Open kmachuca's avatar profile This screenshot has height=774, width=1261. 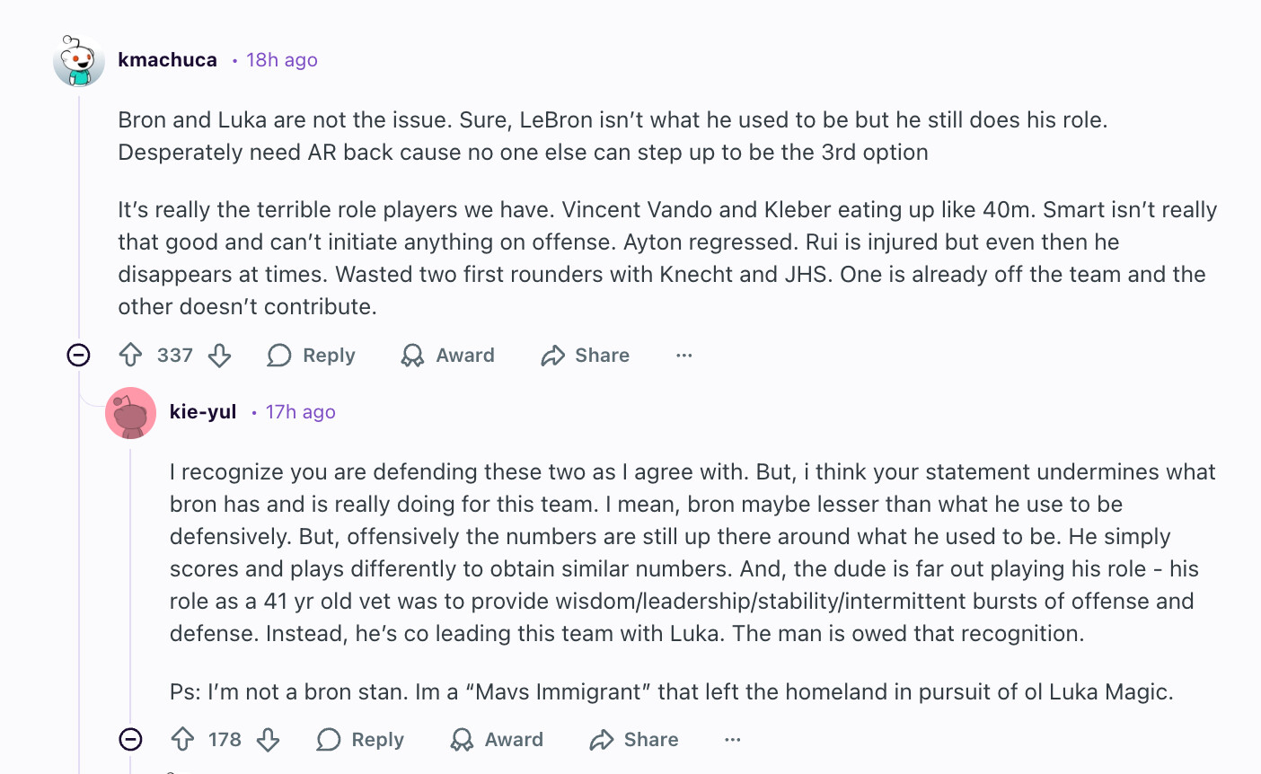click(x=79, y=60)
